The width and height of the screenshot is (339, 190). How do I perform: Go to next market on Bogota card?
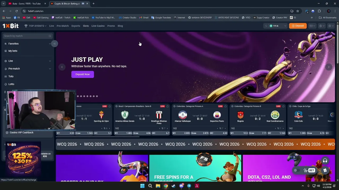click(x=283, y=129)
